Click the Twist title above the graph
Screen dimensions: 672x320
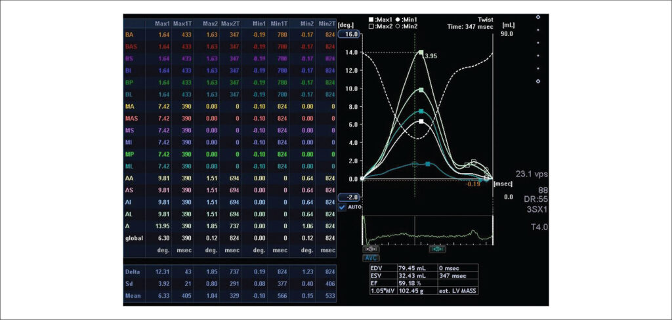click(486, 19)
